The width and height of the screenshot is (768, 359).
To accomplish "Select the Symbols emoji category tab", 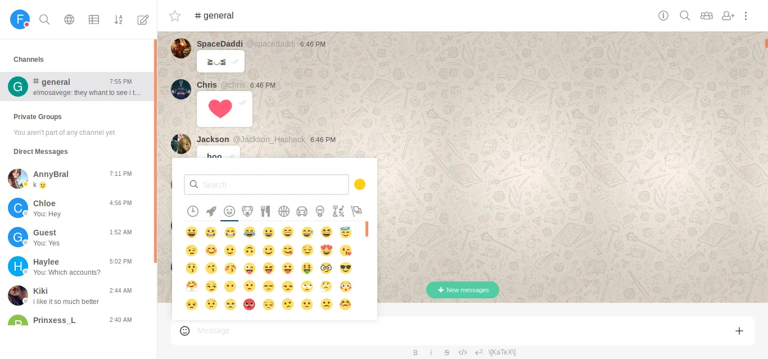I will [x=338, y=211].
